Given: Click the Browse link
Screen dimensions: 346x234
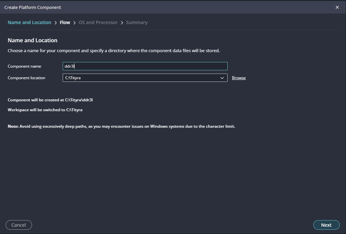Looking at the screenshot, I should pyautogui.click(x=239, y=78).
